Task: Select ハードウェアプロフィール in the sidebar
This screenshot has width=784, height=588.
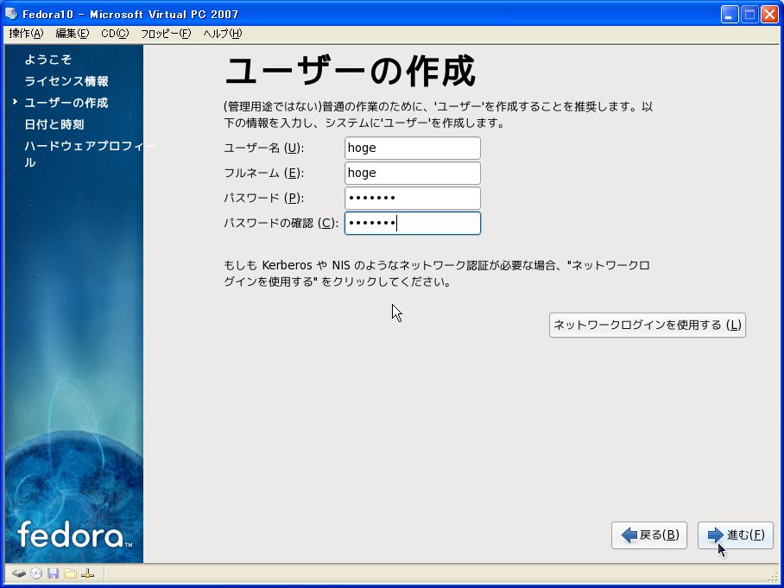Action: pyautogui.click(x=90, y=154)
